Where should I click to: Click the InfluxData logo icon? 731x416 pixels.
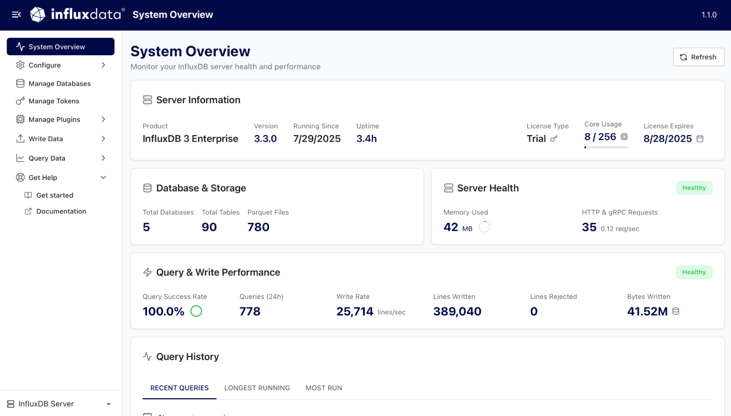(37, 15)
